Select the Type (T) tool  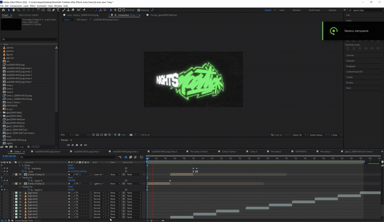click(58, 10)
